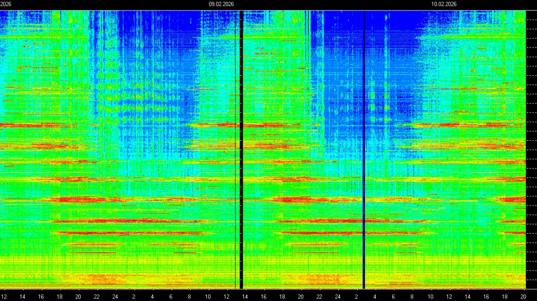Click the first hour 16 axis label
This screenshot has width=537, height=301.
click(41, 297)
